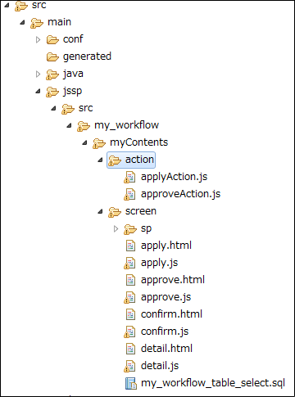Collapse the src folder under jssp

tap(54, 108)
